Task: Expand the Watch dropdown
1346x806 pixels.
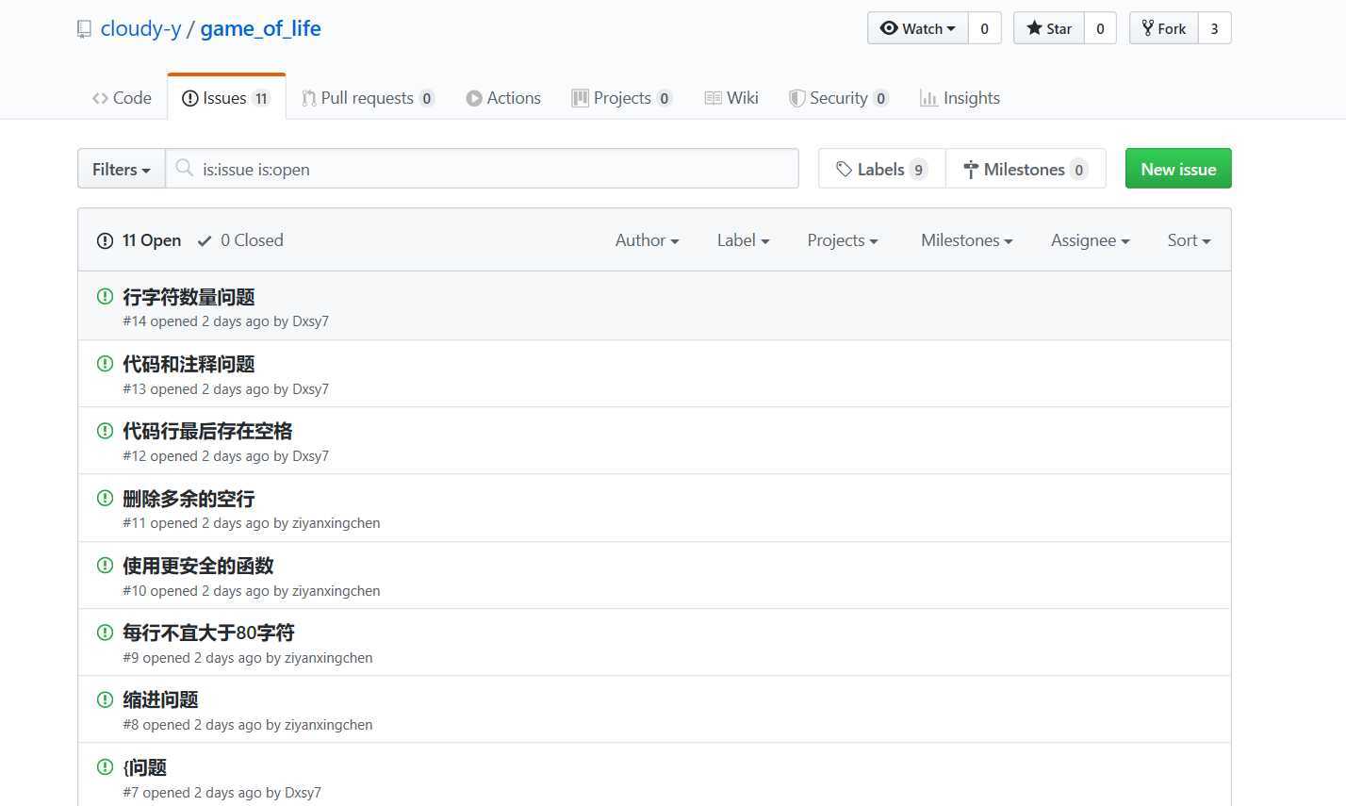Action: pos(918,28)
